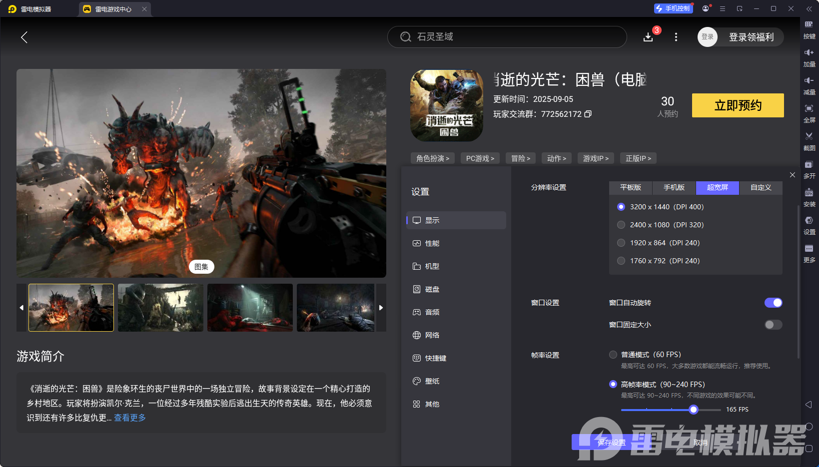Enable the fixed window size (窗口固定大小) switch
The image size is (819, 467).
[773, 325]
